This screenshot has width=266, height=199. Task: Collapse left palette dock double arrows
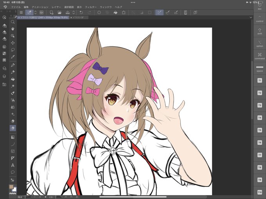(x=2, y=11)
